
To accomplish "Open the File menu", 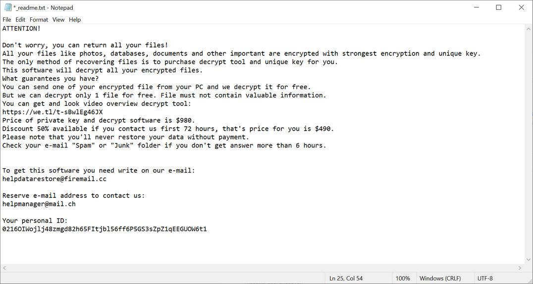I will point(7,20).
